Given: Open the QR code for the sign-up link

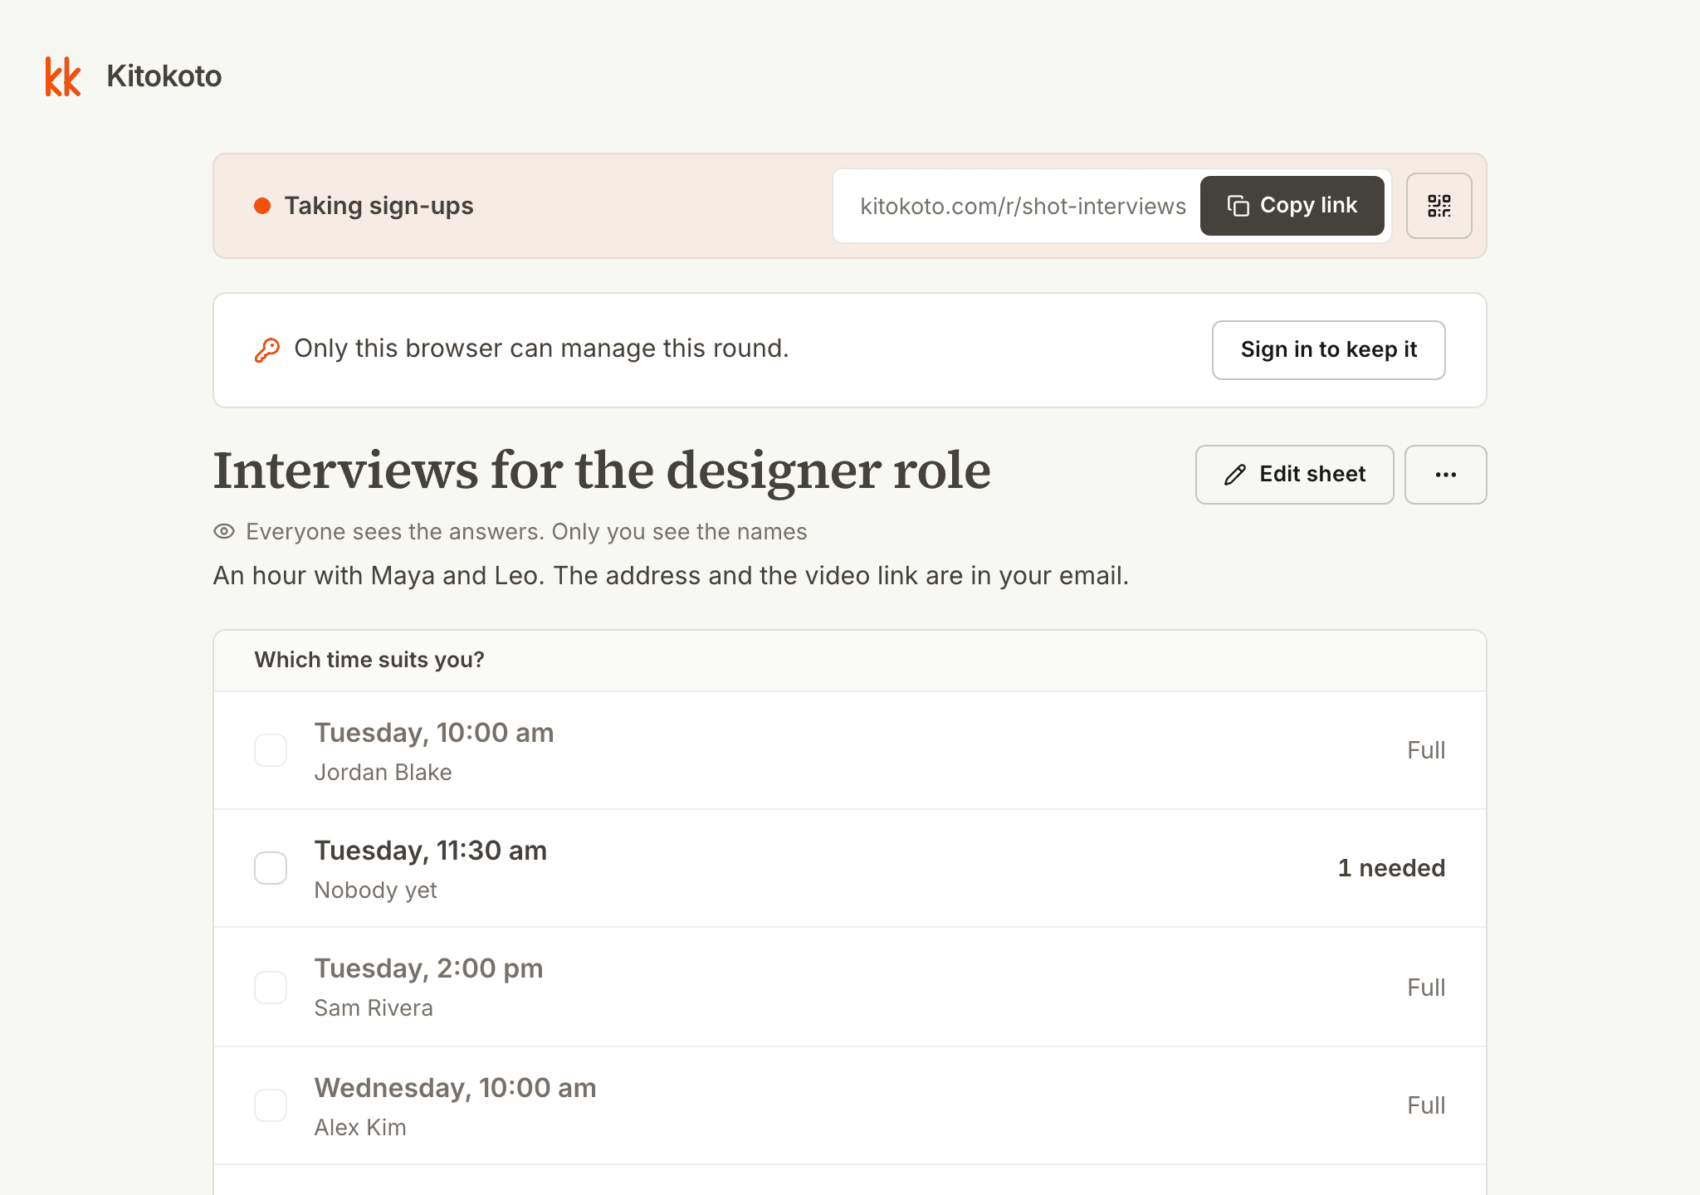Looking at the screenshot, I should pos(1439,206).
